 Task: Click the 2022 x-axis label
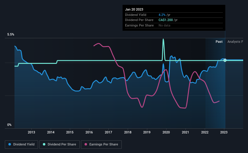pyautogui.click(x=205, y=132)
